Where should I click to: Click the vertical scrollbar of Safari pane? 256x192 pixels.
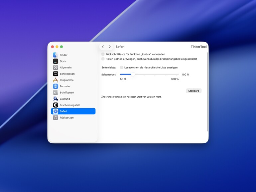coord(207,92)
